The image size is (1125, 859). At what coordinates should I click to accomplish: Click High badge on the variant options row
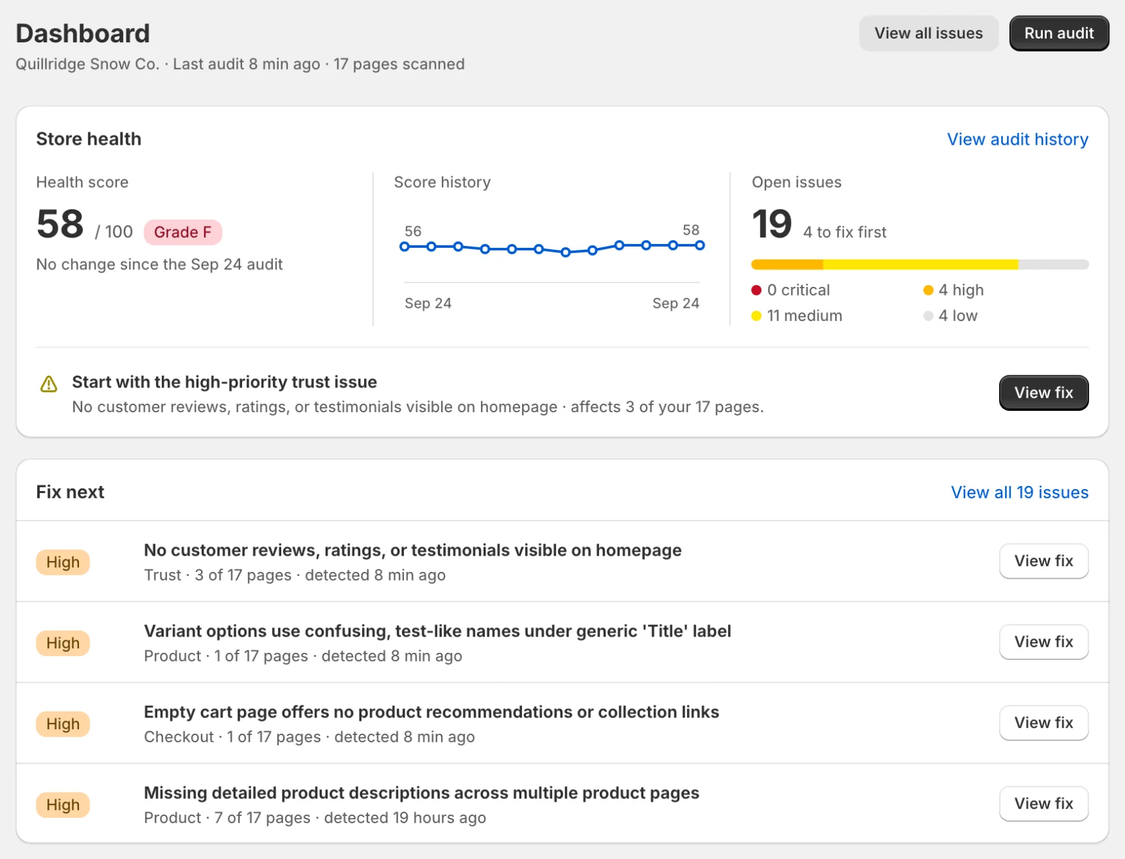pyautogui.click(x=63, y=643)
